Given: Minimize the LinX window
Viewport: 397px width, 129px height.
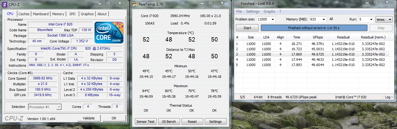Looking at the screenshot, I should (364, 3).
